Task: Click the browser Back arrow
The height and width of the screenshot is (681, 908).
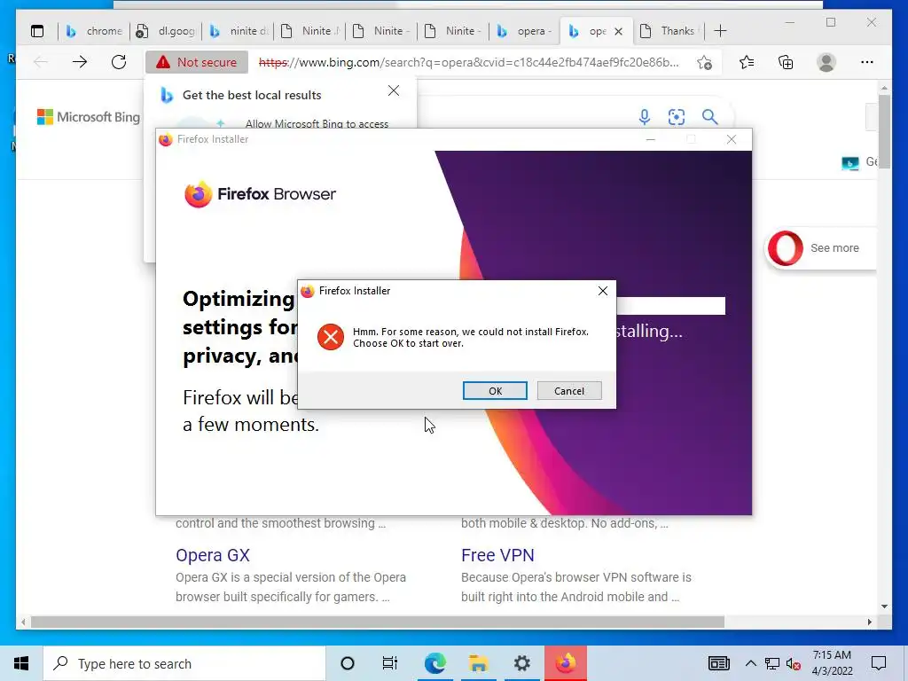Action: [x=41, y=62]
